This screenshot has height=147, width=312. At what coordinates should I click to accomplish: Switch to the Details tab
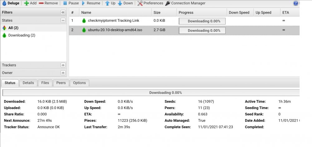[28, 83]
